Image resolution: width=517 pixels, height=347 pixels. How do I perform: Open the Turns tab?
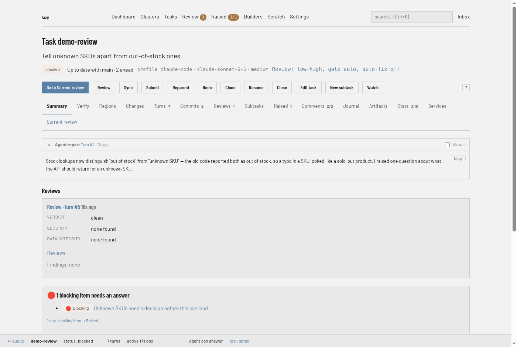tap(162, 106)
